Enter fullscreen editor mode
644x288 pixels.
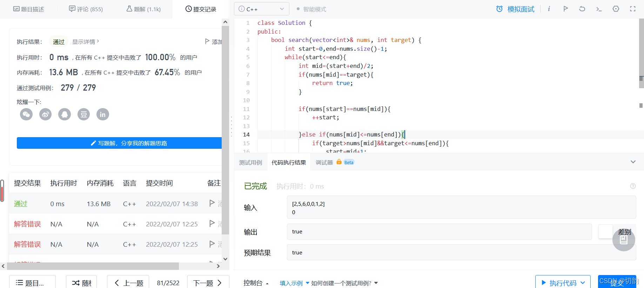point(633,9)
